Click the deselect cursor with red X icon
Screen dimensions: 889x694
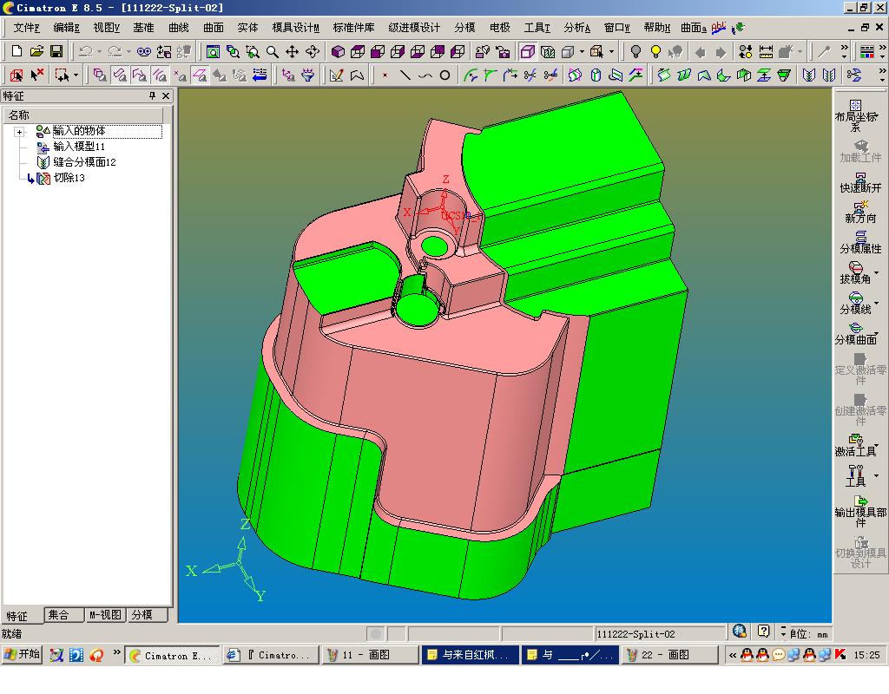37,75
